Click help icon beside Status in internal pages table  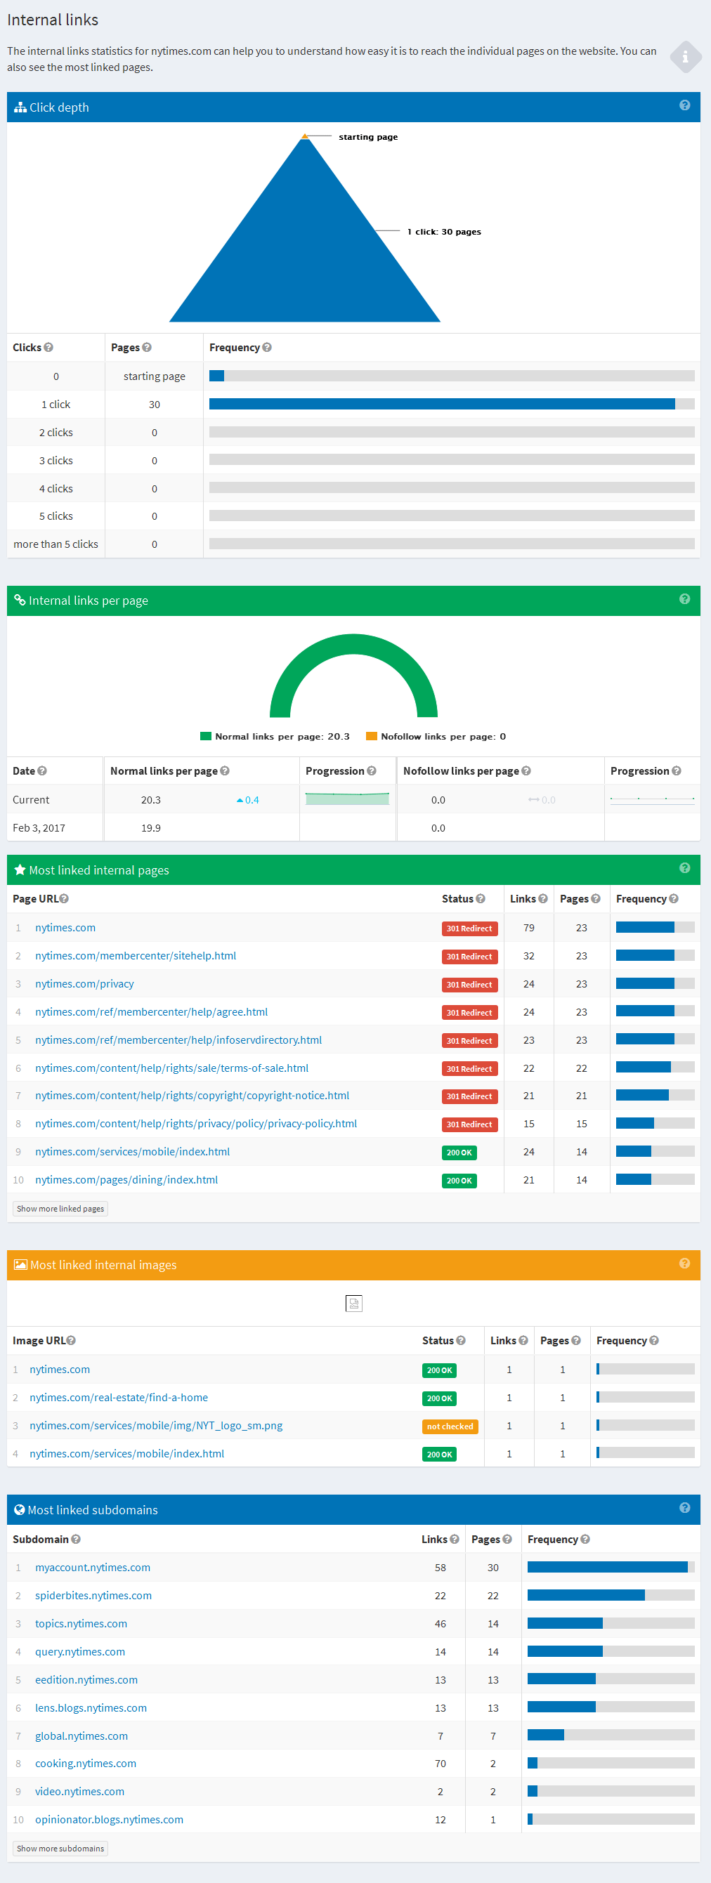coord(481,898)
